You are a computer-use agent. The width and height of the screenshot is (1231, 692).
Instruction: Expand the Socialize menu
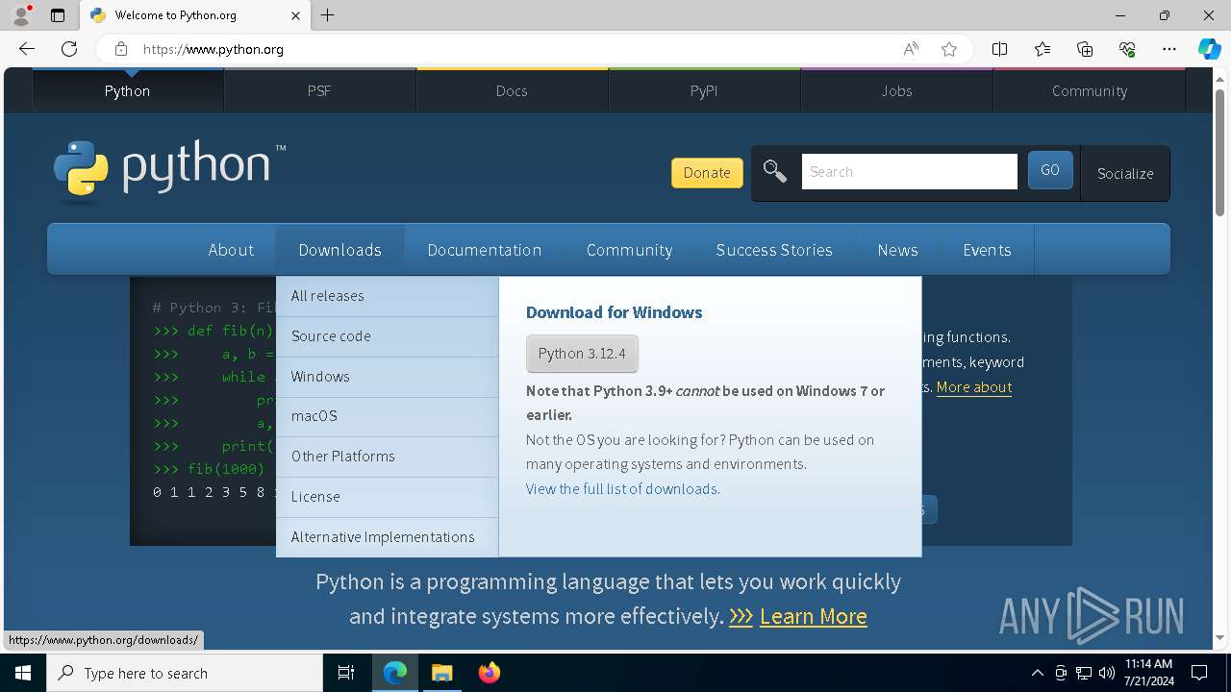pos(1125,173)
